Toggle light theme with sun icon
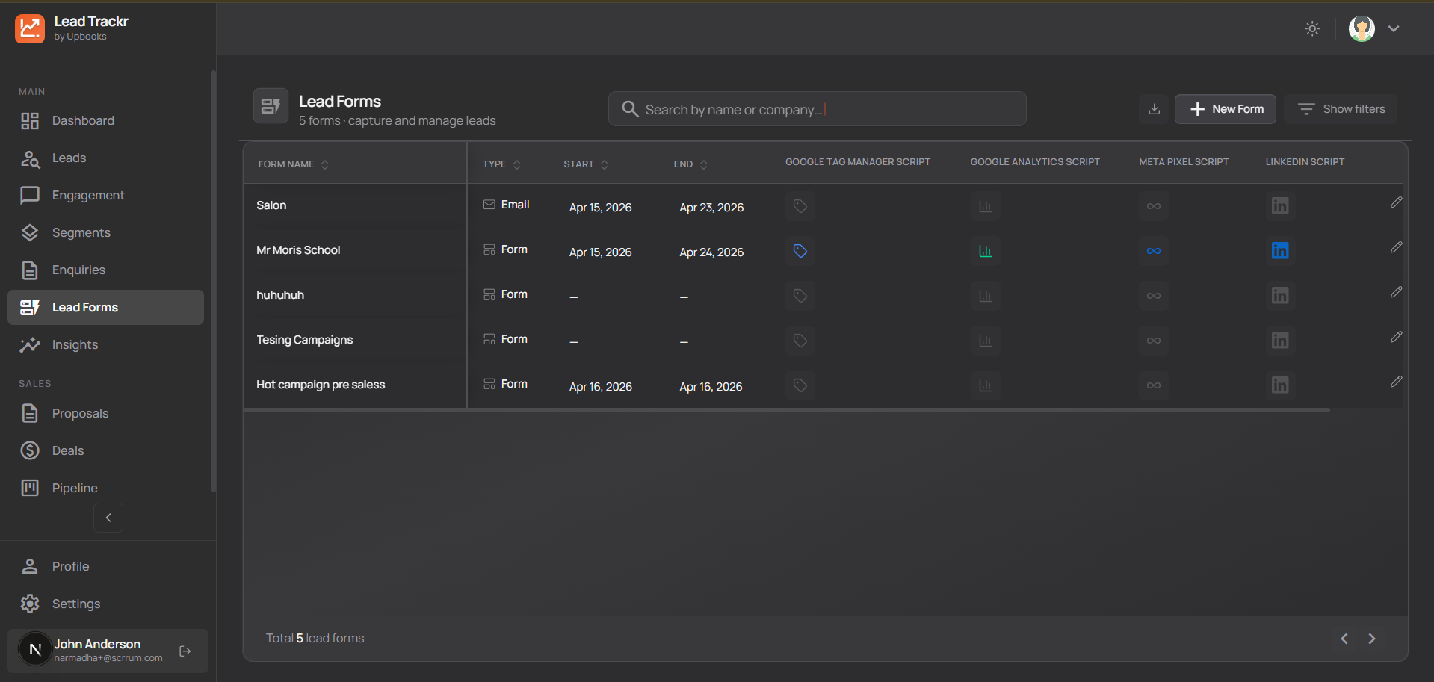1434x682 pixels. point(1312,29)
